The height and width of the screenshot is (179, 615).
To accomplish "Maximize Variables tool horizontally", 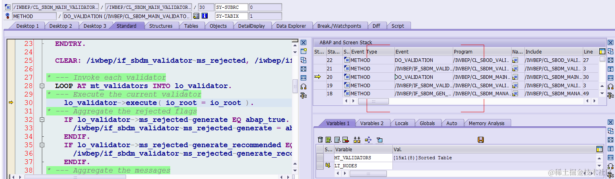I will tap(611, 157).
